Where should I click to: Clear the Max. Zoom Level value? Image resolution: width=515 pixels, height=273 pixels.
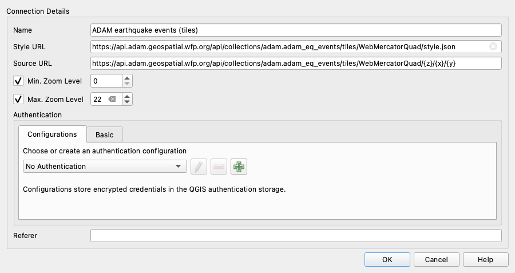click(112, 99)
